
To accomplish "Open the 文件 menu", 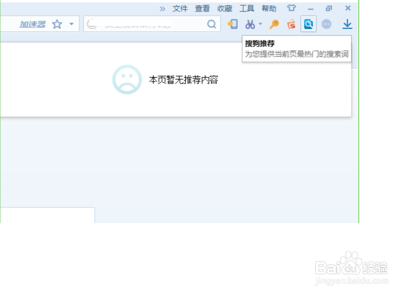I will [180, 9].
